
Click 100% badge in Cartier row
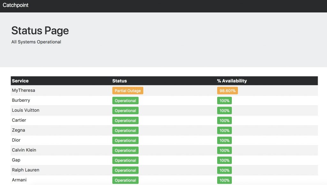224,121
